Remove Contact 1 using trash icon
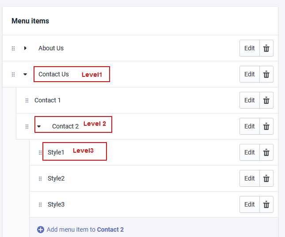The height and width of the screenshot is (237, 285). (x=266, y=100)
